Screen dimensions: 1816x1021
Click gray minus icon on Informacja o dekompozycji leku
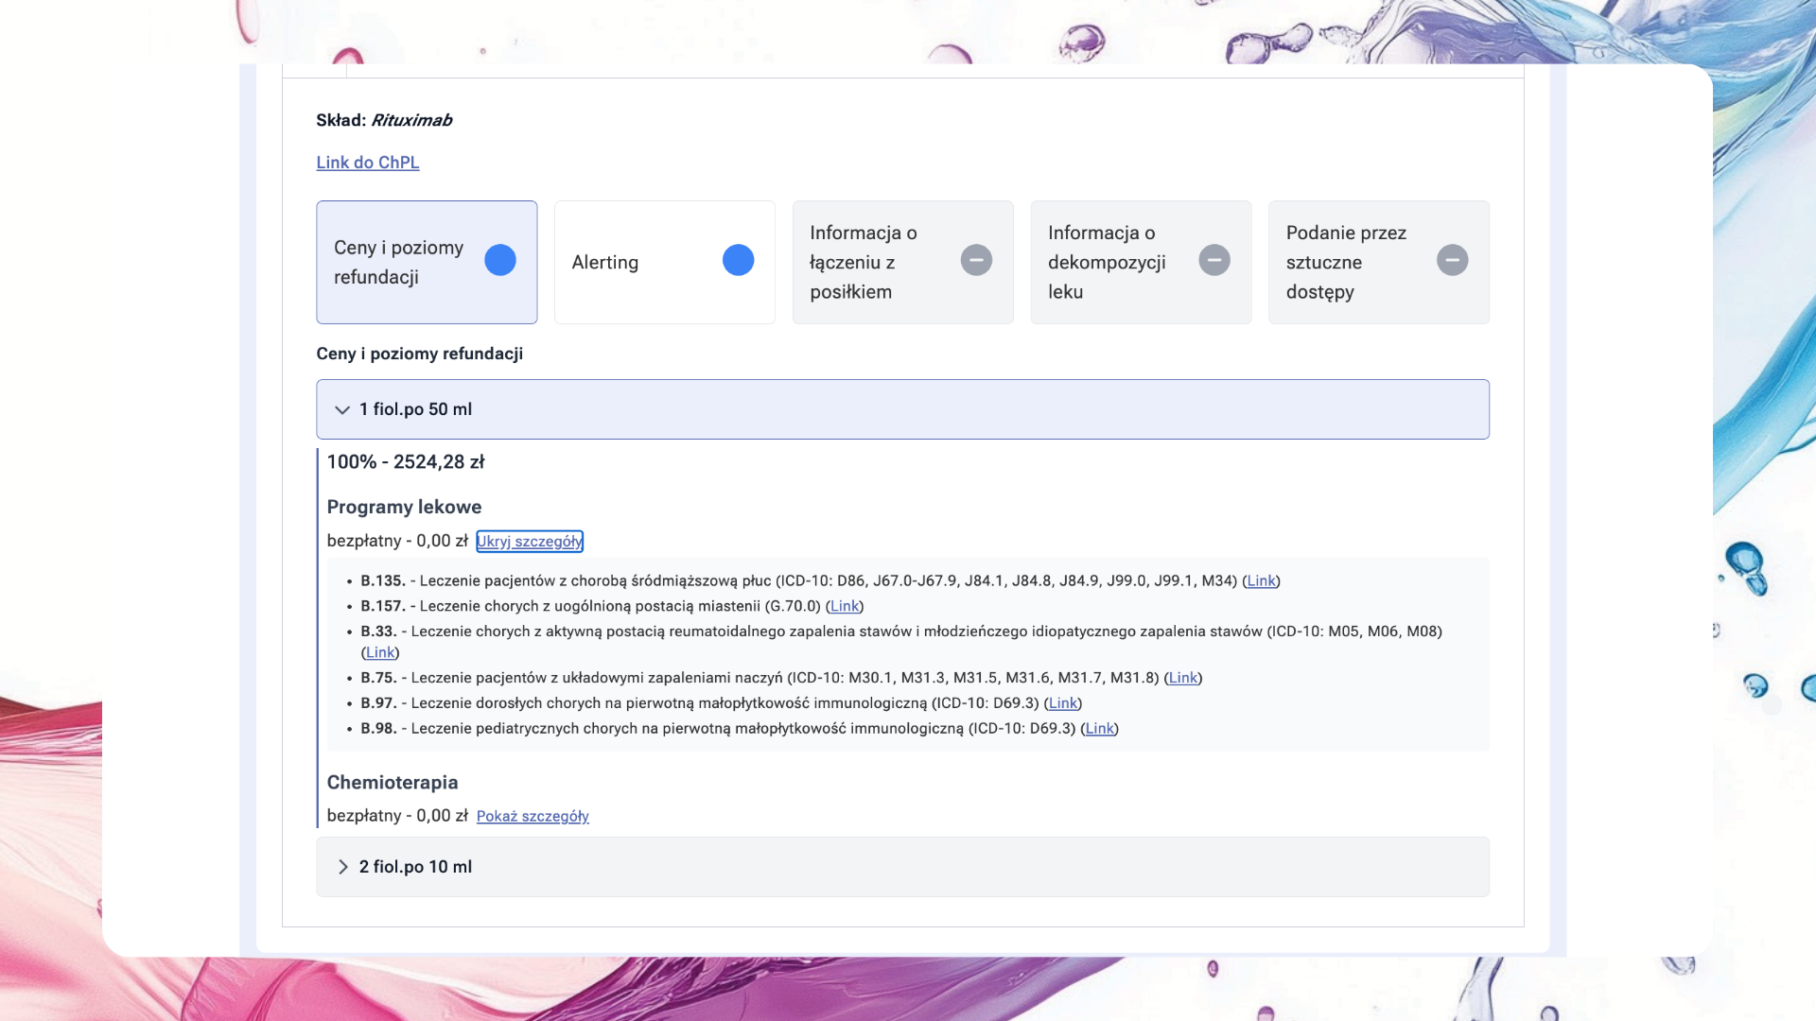pos(1214,260)
